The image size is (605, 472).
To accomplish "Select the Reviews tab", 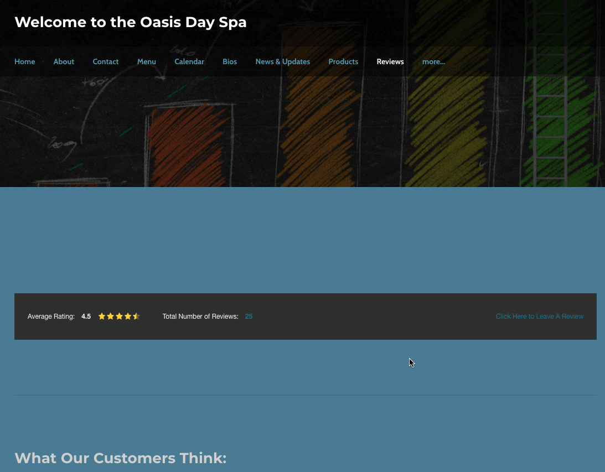I will click(390, 61).
